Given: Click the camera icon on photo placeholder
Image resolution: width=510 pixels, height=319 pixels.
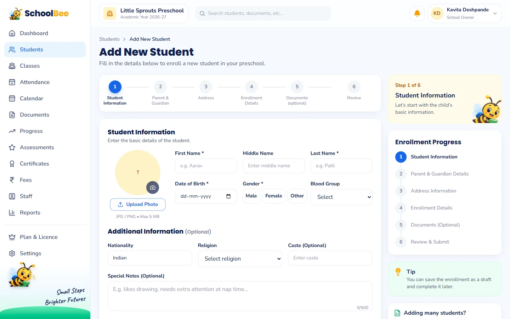Looking at the screenshot, I should click(153, 188).
